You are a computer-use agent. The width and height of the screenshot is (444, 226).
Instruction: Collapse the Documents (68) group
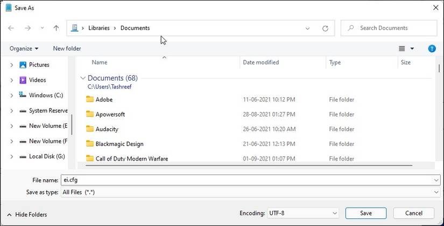click(83, 78)
